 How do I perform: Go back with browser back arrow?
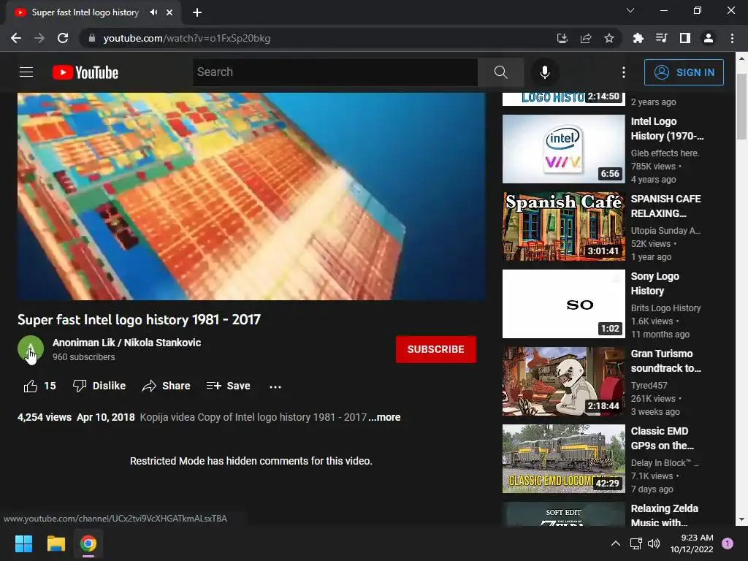[x=16, y=38]
